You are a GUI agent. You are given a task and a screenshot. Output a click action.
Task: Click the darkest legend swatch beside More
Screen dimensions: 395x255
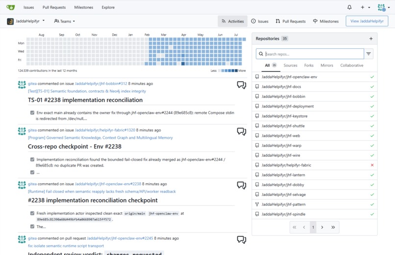point(236,70)
